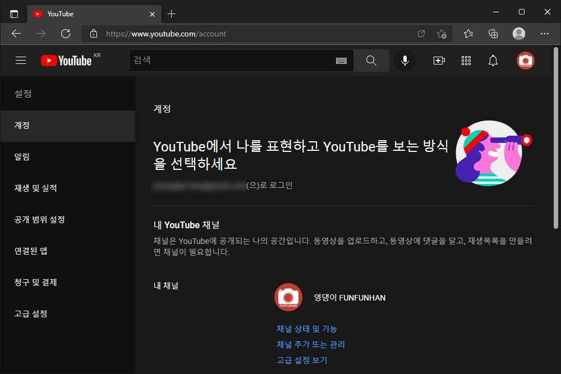561x374 pixels.
Task: Click the 설정 sidebar title
Action: tap(23, 94)
